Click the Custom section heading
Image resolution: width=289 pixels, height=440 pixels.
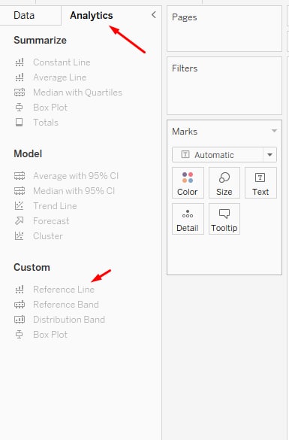(x=32, y=268)
